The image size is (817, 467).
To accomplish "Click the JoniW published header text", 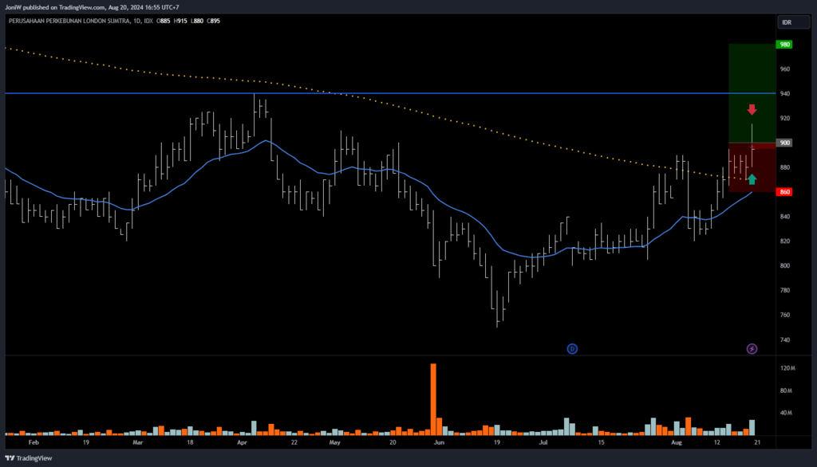I will (92, 6).
